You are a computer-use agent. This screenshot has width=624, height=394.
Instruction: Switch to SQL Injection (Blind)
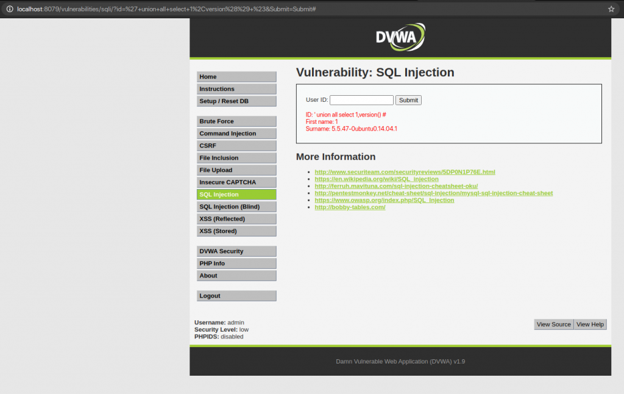(x=236, y=206)
